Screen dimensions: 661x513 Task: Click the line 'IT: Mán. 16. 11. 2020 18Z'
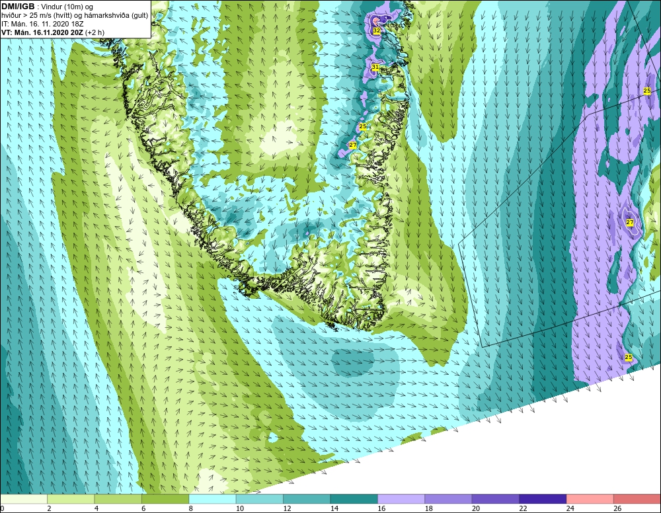[42, 24]
